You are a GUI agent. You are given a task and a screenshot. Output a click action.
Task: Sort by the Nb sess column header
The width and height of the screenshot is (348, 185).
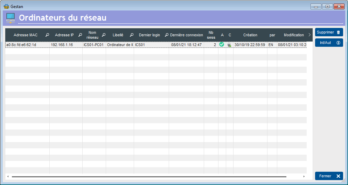pos(211,35)
